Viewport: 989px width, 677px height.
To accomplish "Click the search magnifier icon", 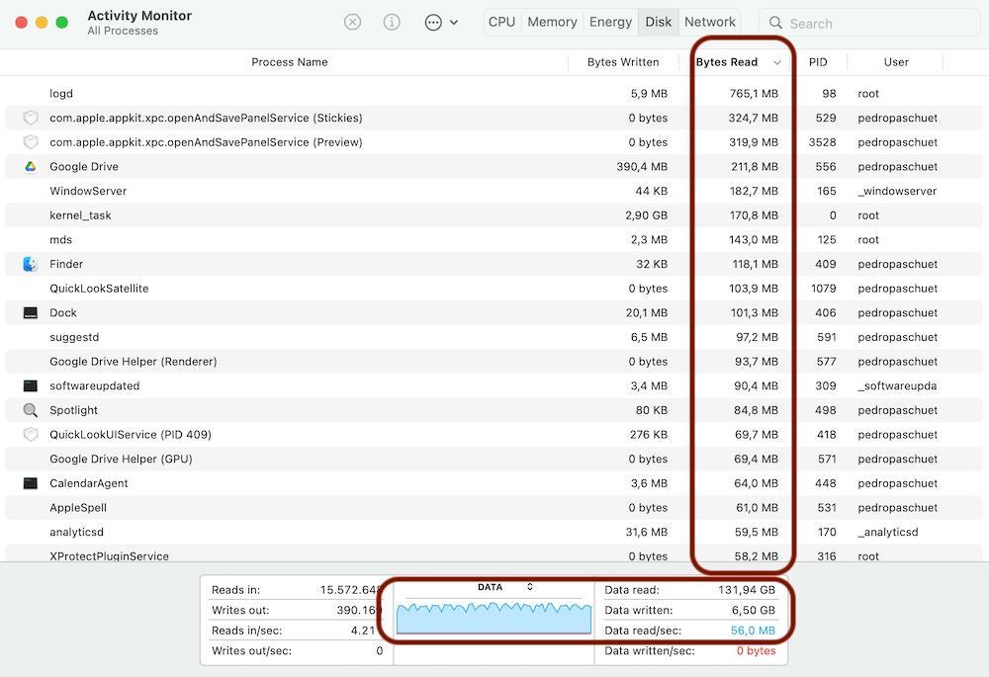I will (x=775, y=24).
